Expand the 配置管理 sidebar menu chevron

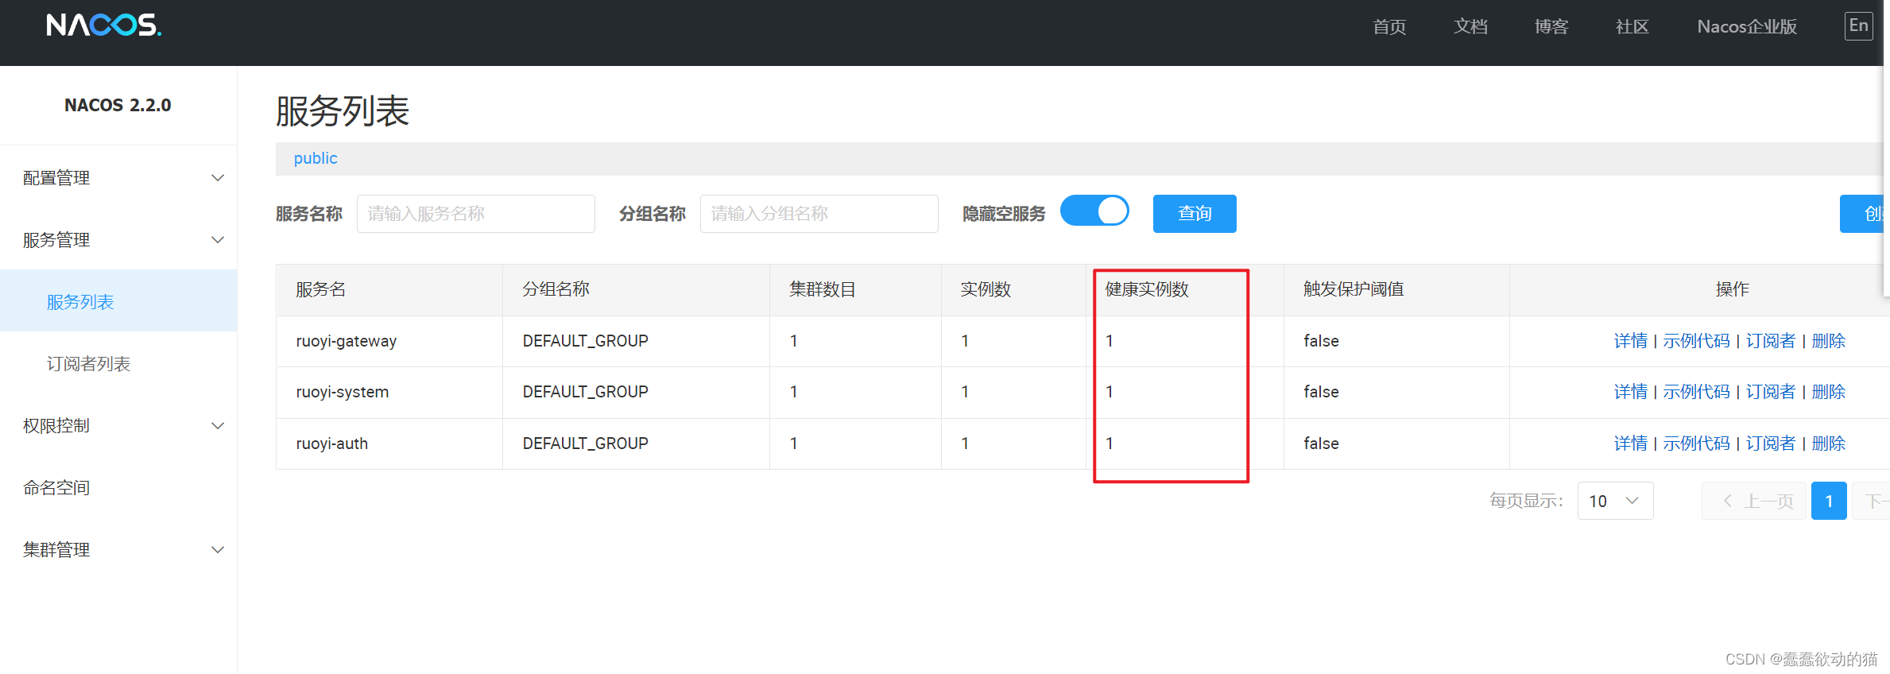click(217, 178)
